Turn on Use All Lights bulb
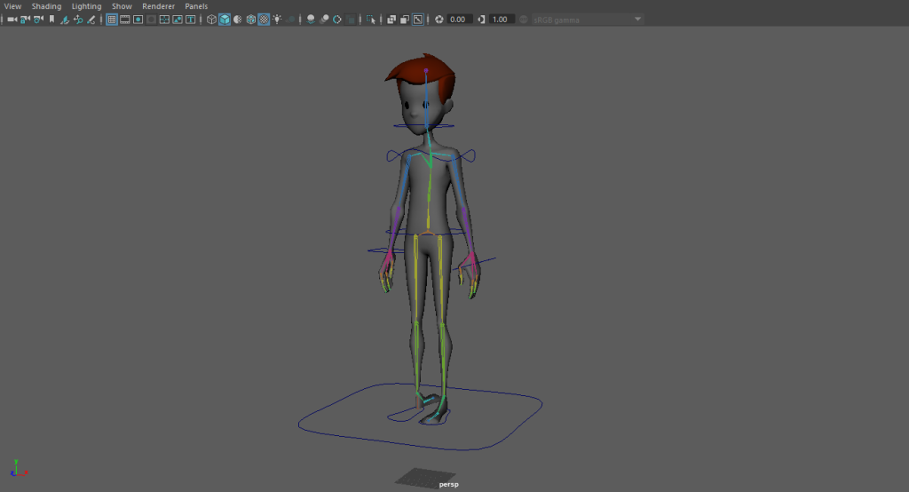This screenshot has width=909, height=492. coord(277,19)
